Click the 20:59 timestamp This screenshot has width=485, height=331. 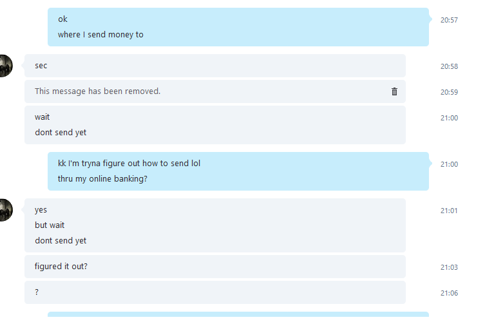pos(449,92)
